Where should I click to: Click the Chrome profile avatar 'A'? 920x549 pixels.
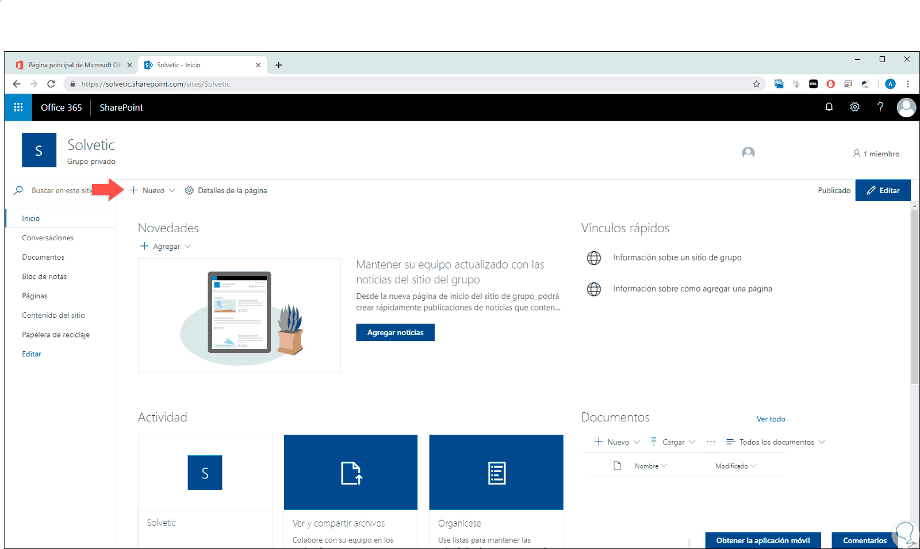pyautogui.click(x=890, y=84)
